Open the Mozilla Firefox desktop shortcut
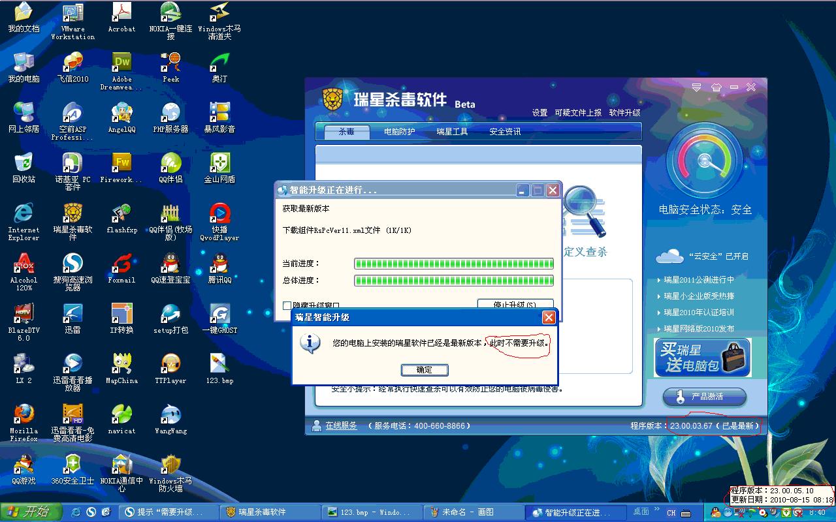Screen dimensions: 836x522 point(24,415)
